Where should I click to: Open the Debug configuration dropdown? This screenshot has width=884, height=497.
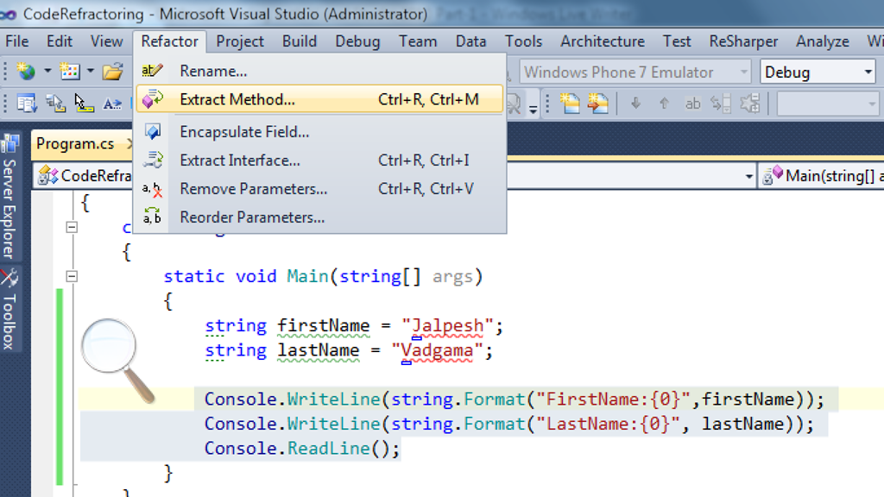point(818,72)
